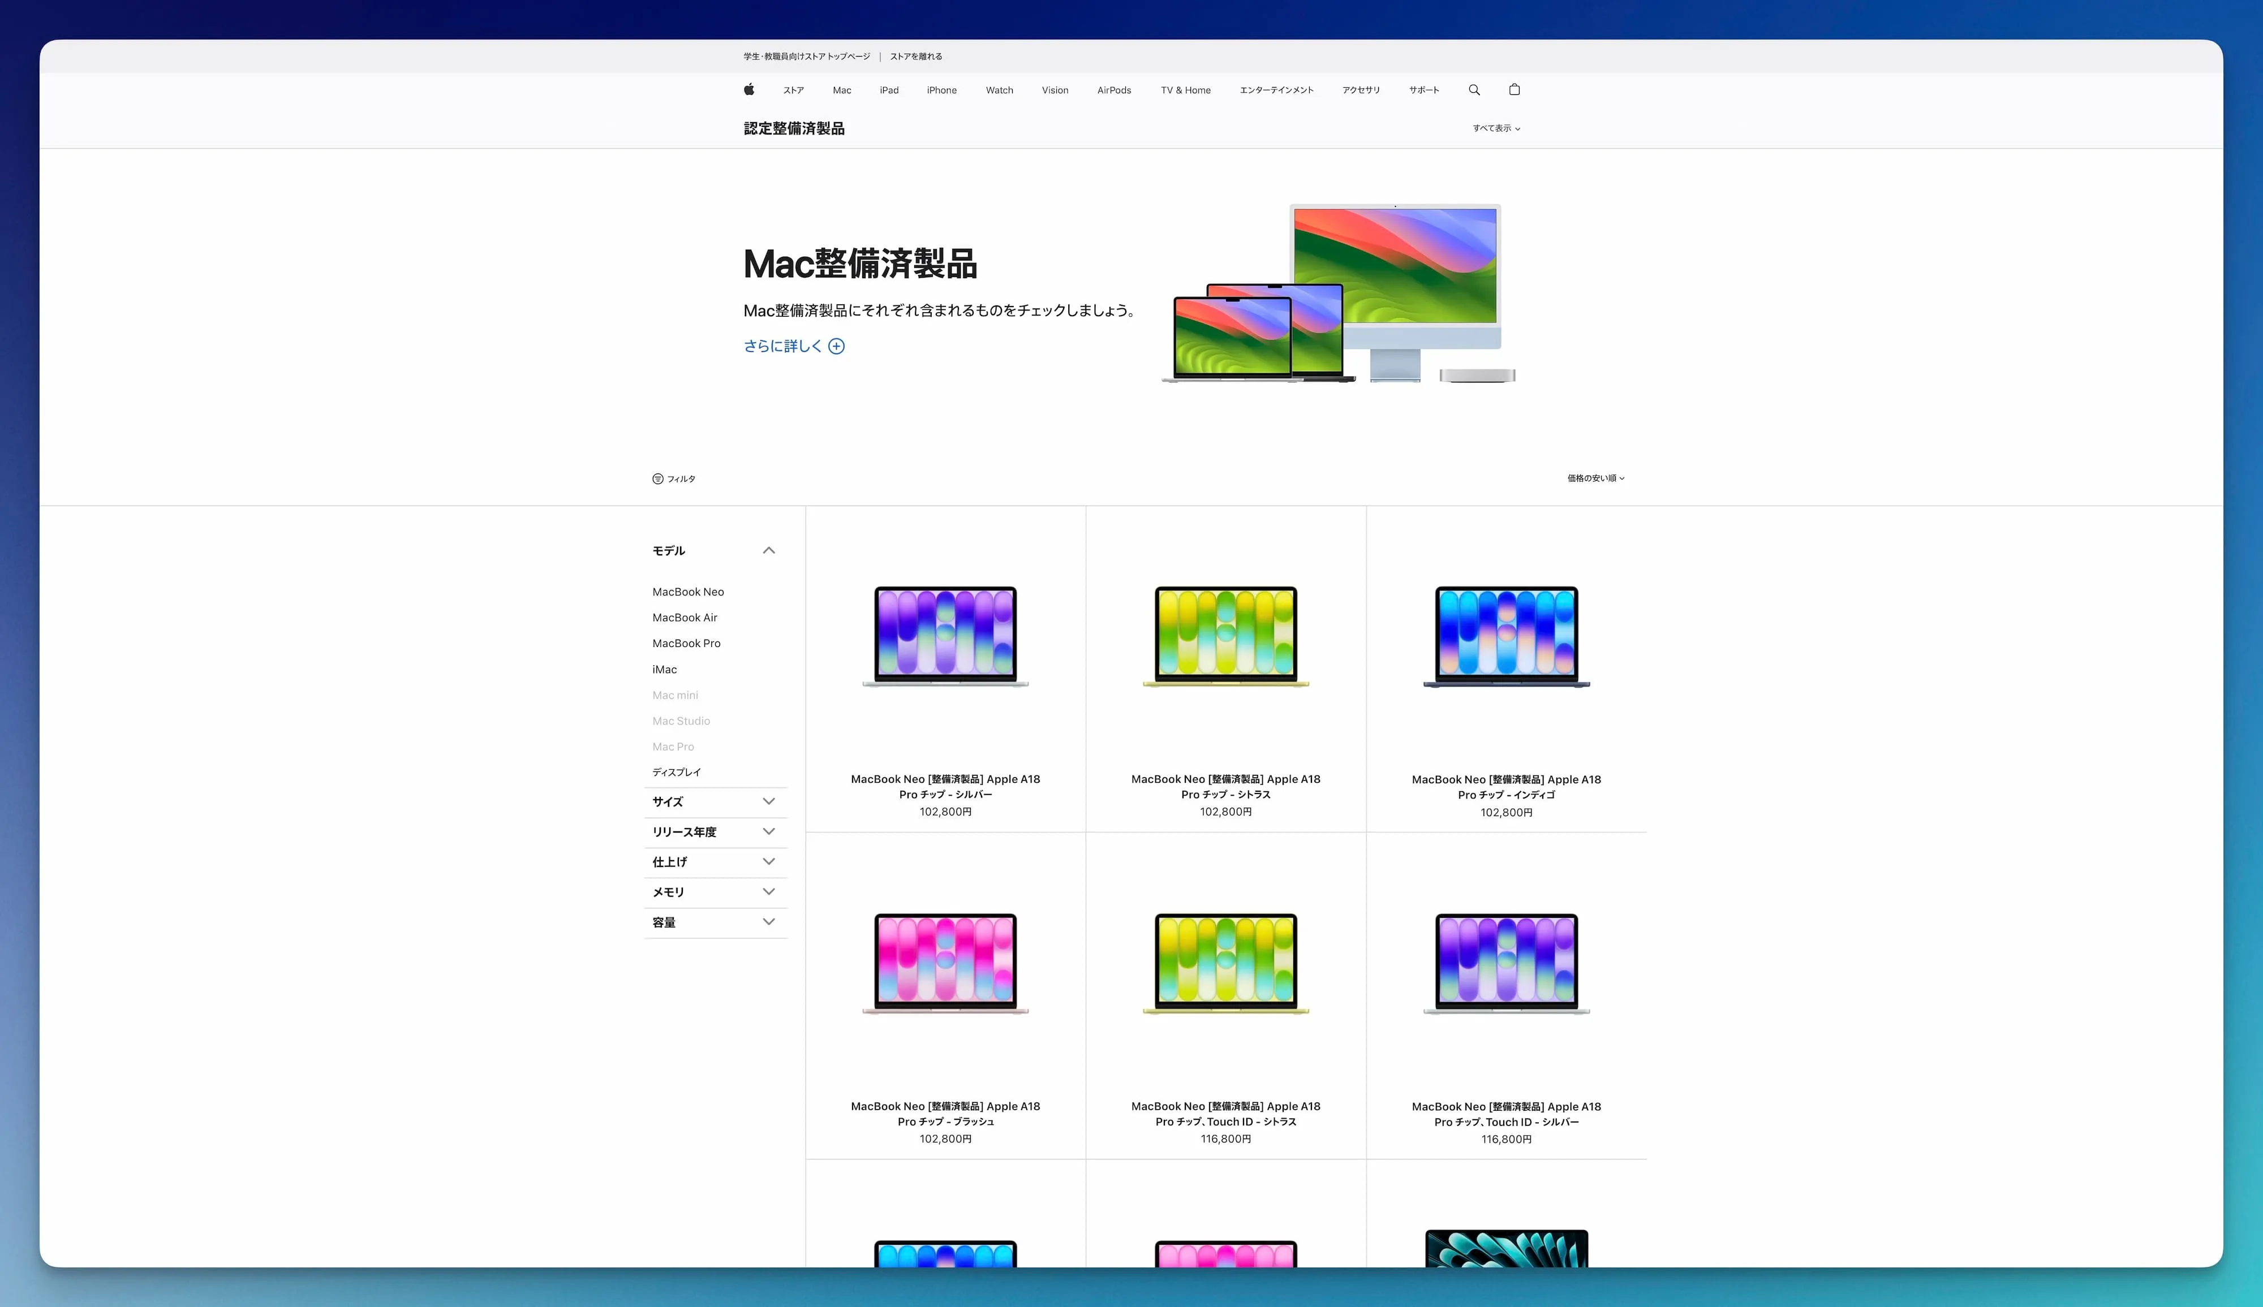2263x1307 pixels.
Task: Filter by MacBook Neo model
Action: click(x=688, y=592)
